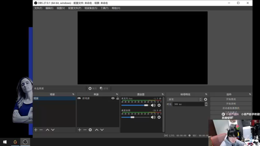Add a new source with plus icon
Image resolution: width=260 pixels, height=146 pixels.
(x=80, y=130)
